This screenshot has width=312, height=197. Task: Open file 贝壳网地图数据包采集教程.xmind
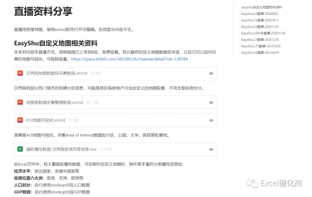point(57,73)
